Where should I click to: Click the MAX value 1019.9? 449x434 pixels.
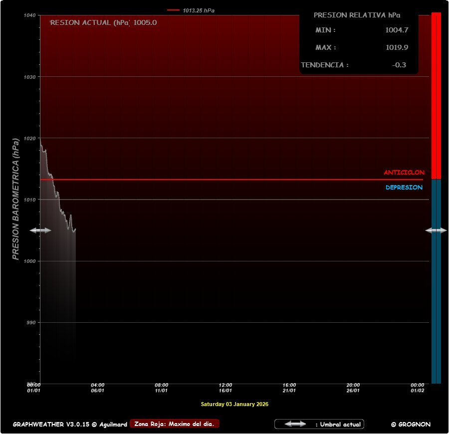397,47
